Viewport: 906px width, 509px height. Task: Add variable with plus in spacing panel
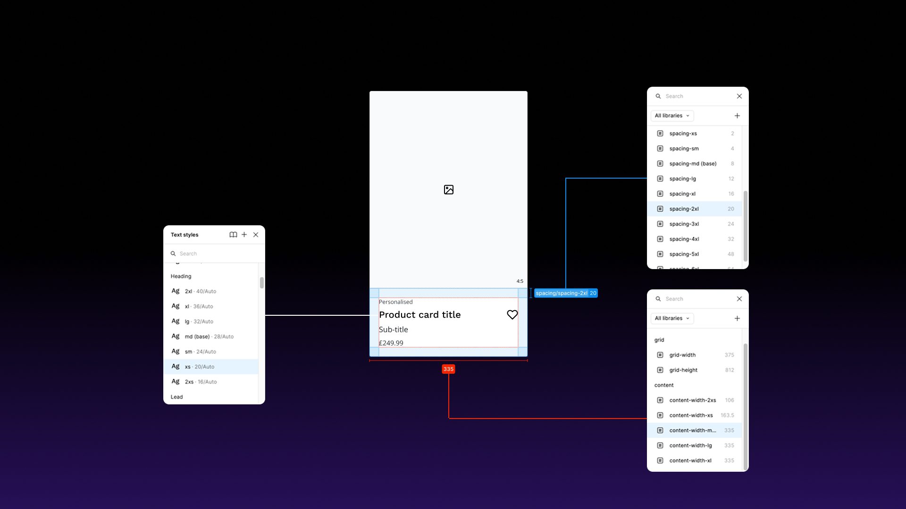click(x=737, y=115)
